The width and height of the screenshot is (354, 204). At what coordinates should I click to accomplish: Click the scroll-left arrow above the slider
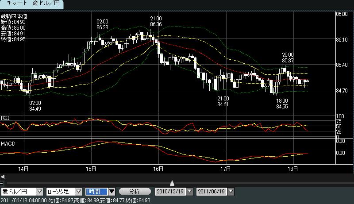(3, 177)
